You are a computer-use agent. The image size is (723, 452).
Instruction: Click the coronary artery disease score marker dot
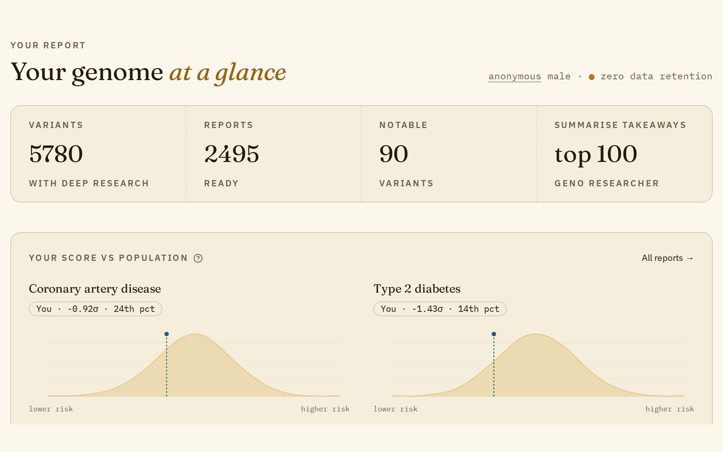tap(167, 334)
